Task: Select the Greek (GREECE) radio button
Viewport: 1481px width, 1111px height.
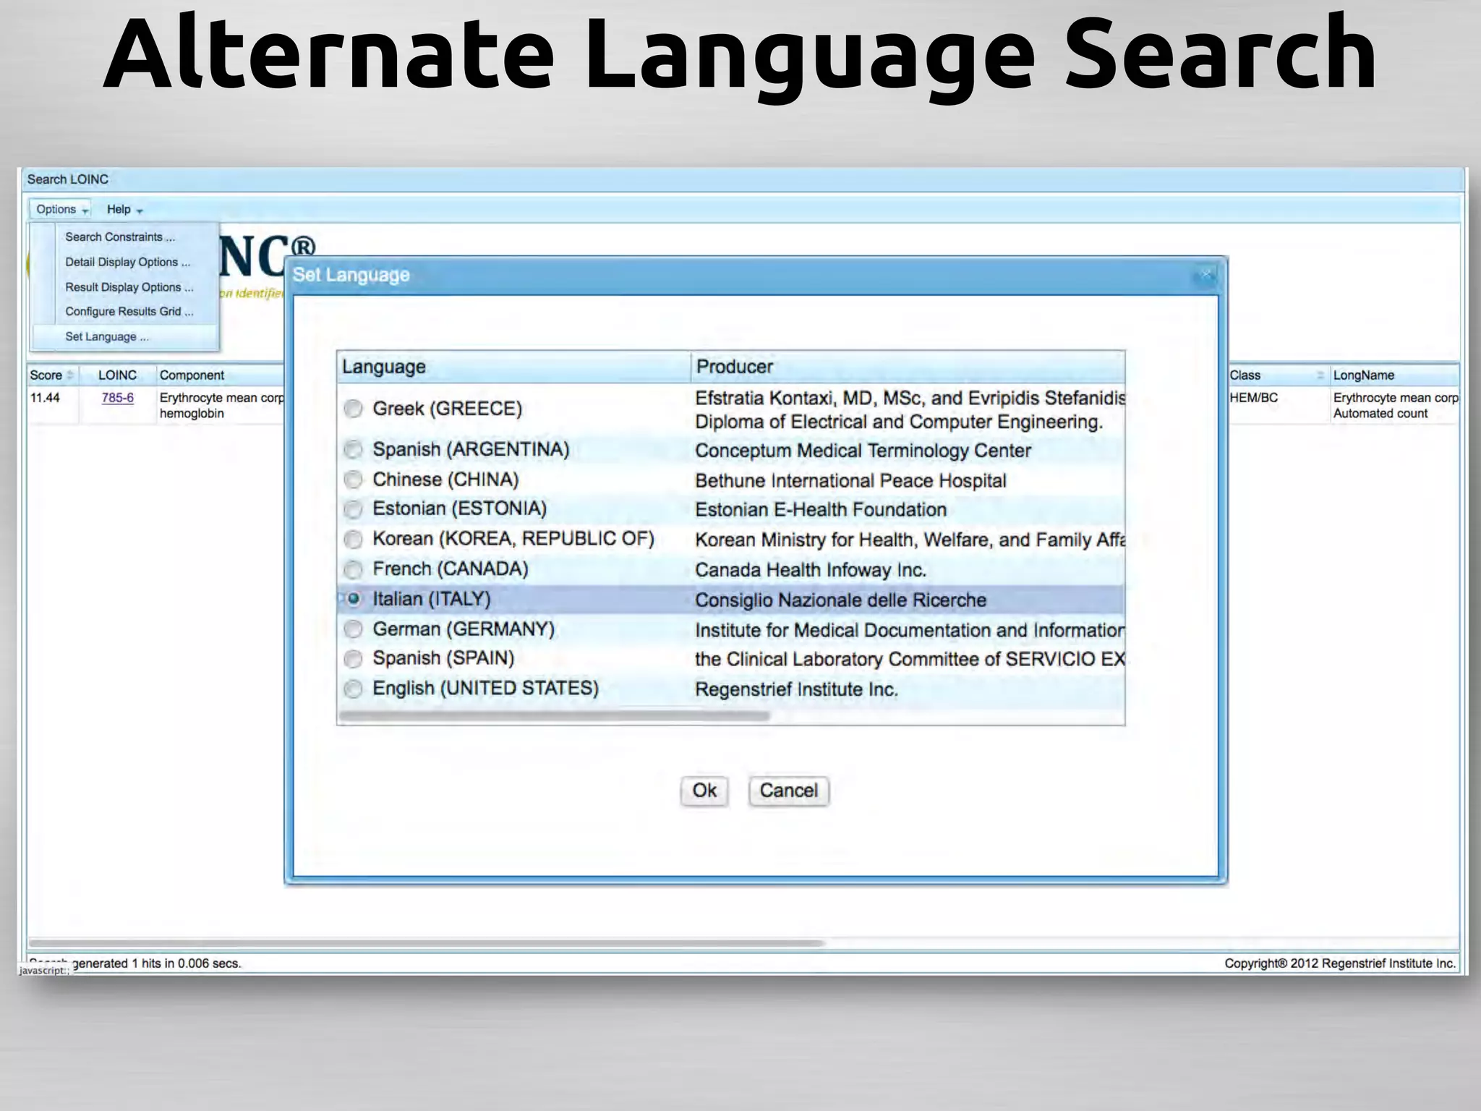Action: [353, 409]
